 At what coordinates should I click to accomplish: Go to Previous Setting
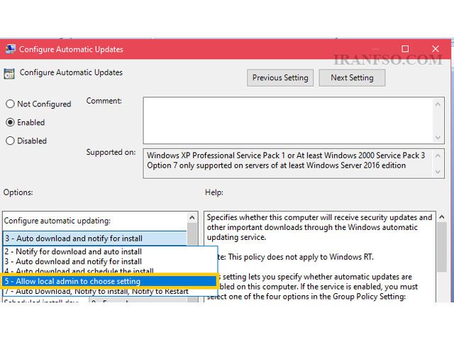click(280, 77)
